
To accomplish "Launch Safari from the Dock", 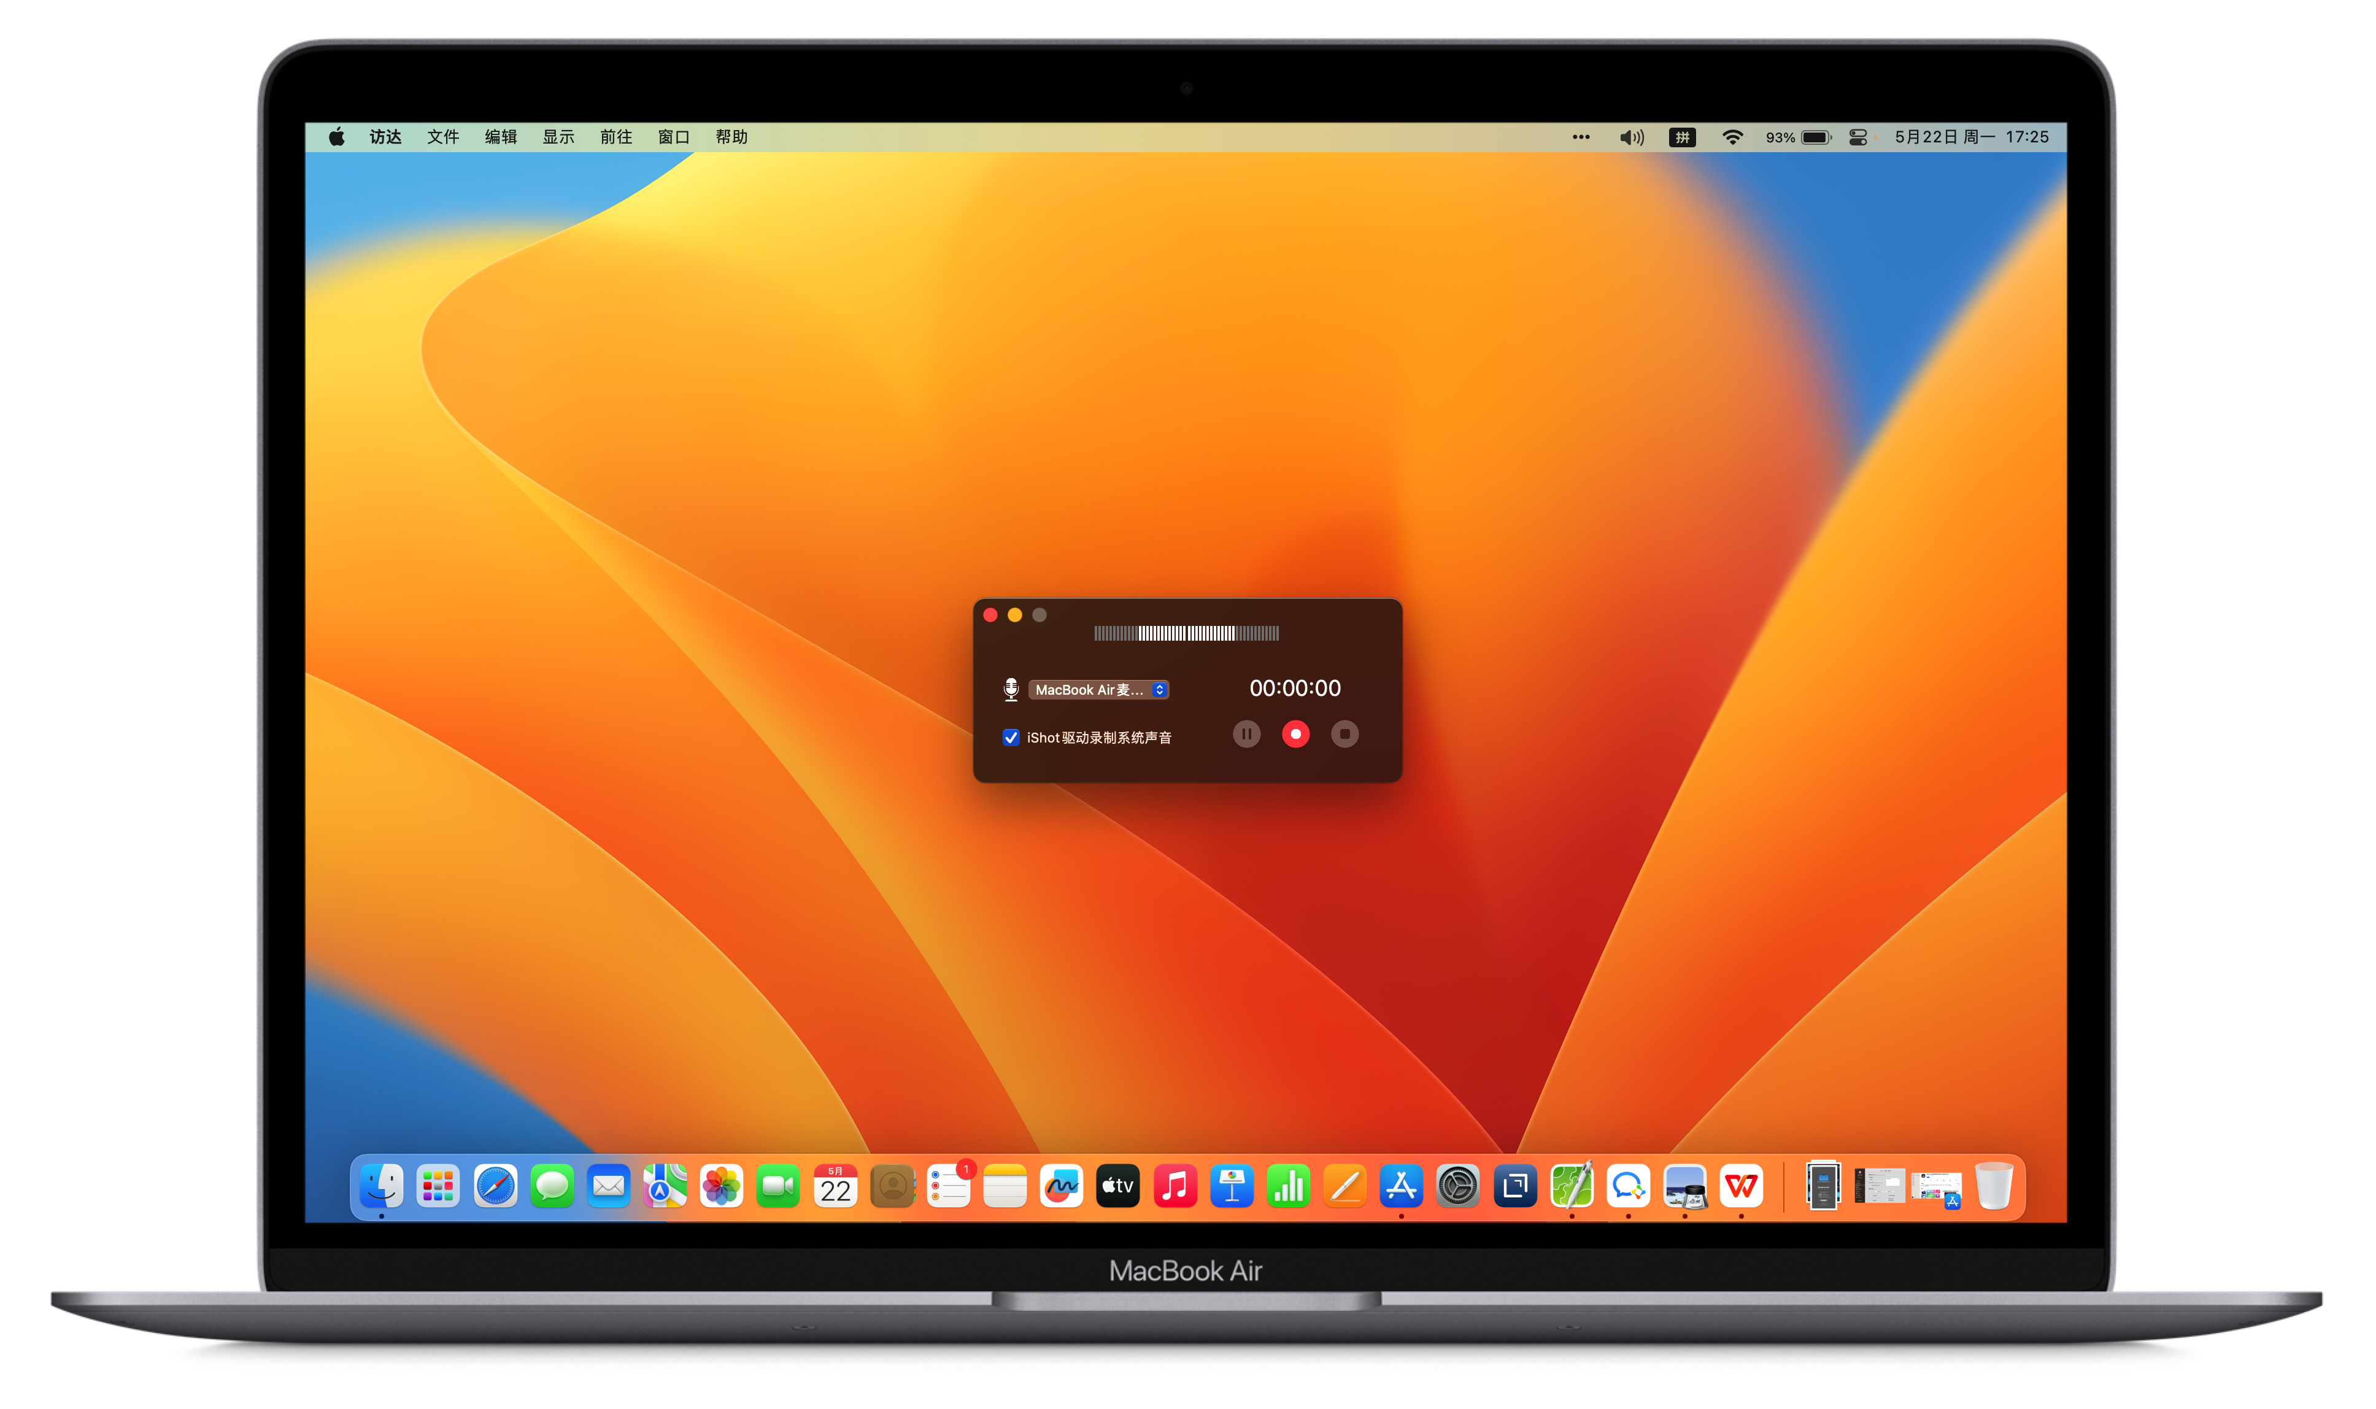I will 496,1186.
